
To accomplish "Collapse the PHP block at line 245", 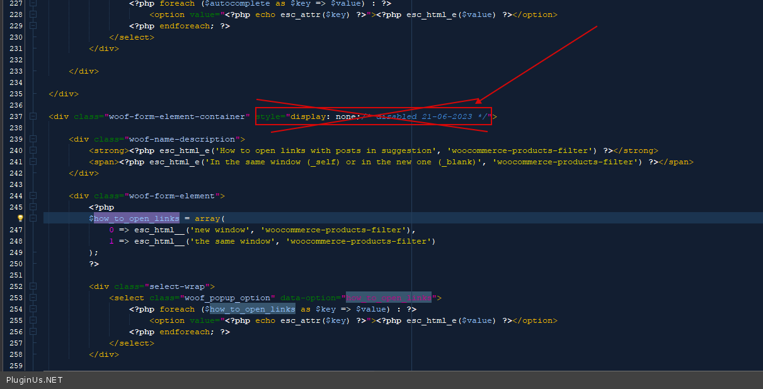I will click(x=33, y=207).
